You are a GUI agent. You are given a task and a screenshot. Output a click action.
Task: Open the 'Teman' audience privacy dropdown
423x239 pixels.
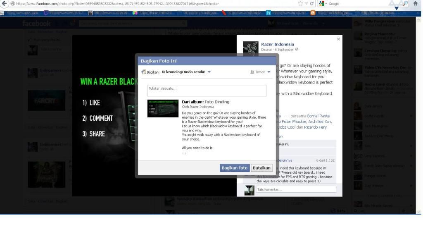(260, 72)
